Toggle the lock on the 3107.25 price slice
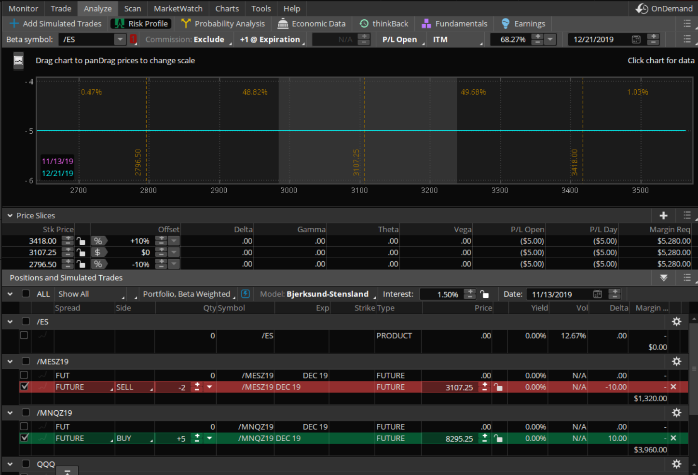Viewport: 698px width, 475px height. point(81,252)
